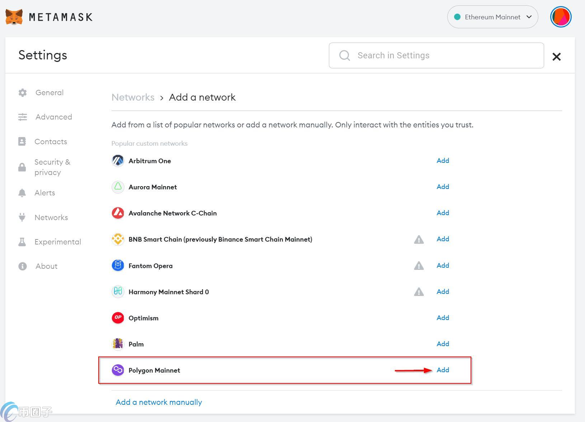Click Add a network manually
This screenshot has height=422, width=585.
coord(159,402)
